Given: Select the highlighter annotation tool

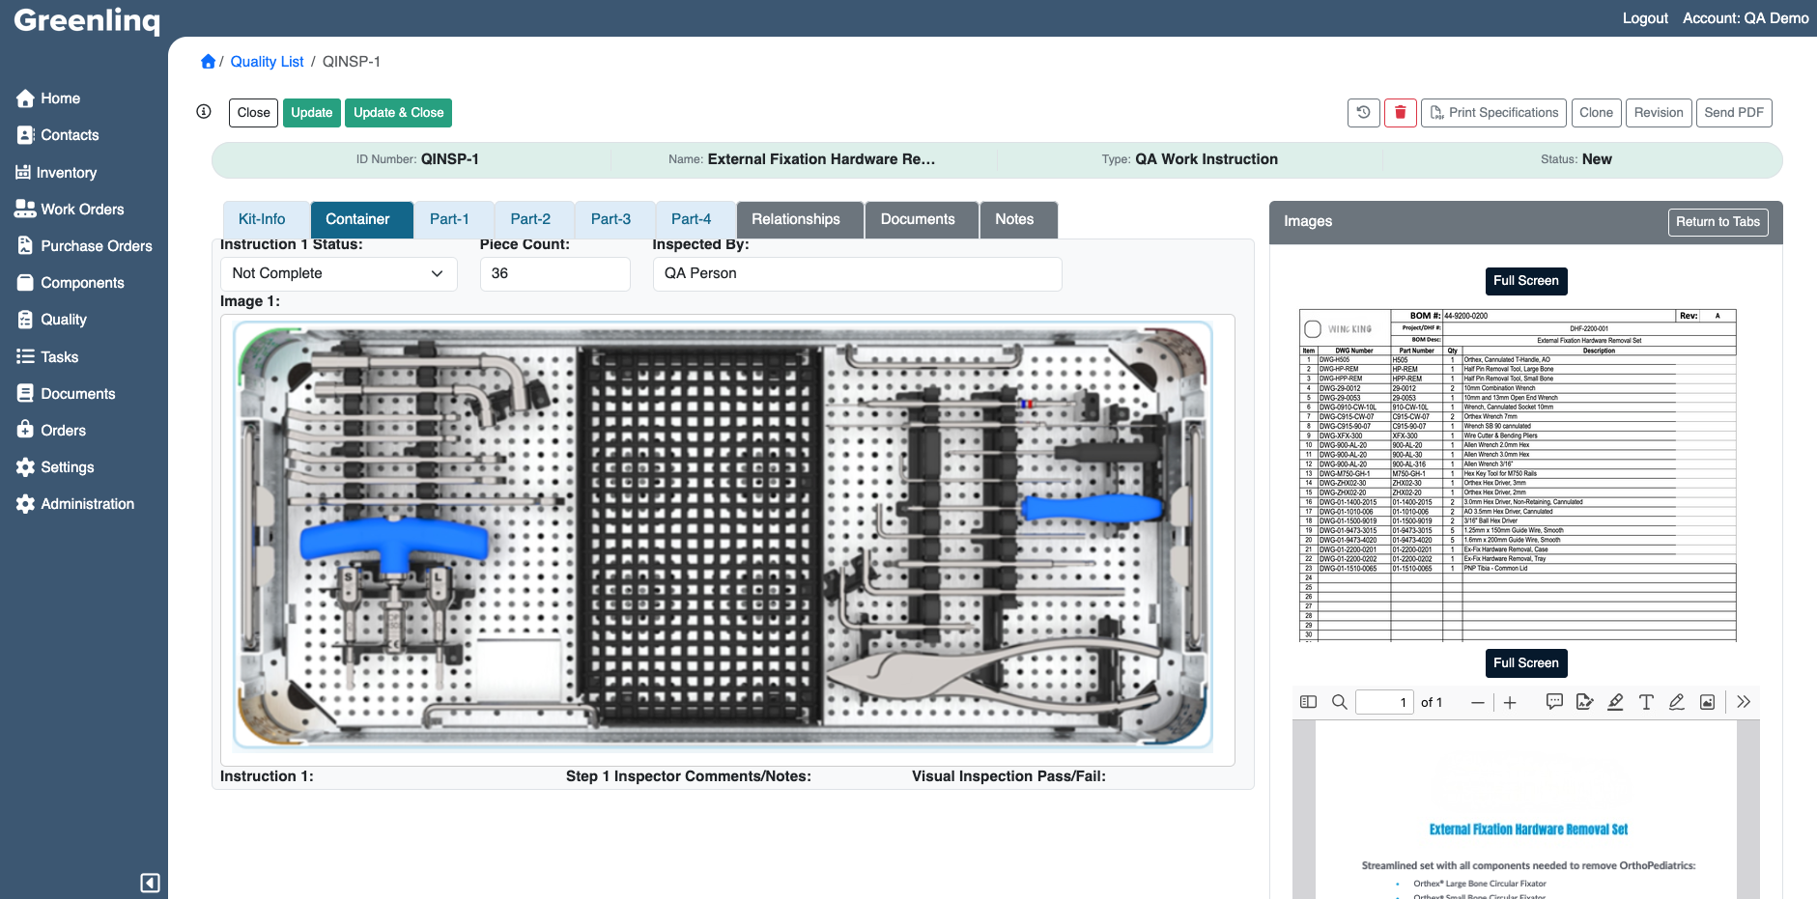Looking at the screenshot, I should click(x=1615, y=702).
